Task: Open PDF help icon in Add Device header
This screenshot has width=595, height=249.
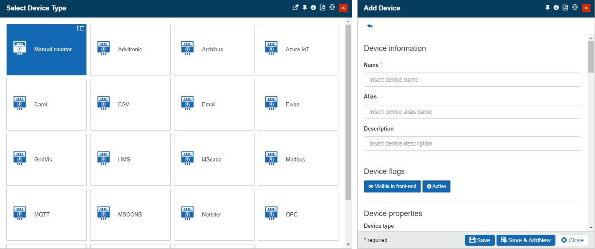Action: pyautogui.click(x=565, y=8)
